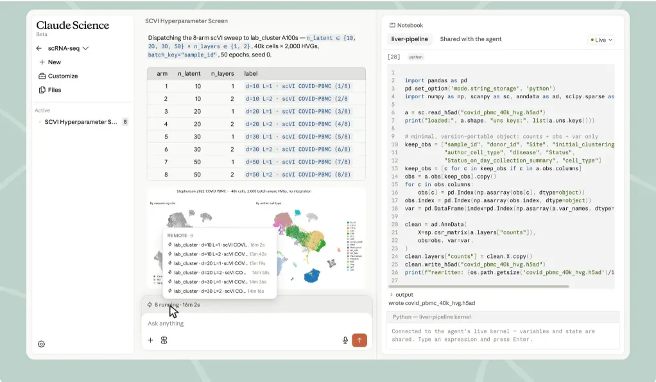The image size is (656, 382).
Task: Open the remote job lab_cluster d=10 L=2
Action: [217, 254]
